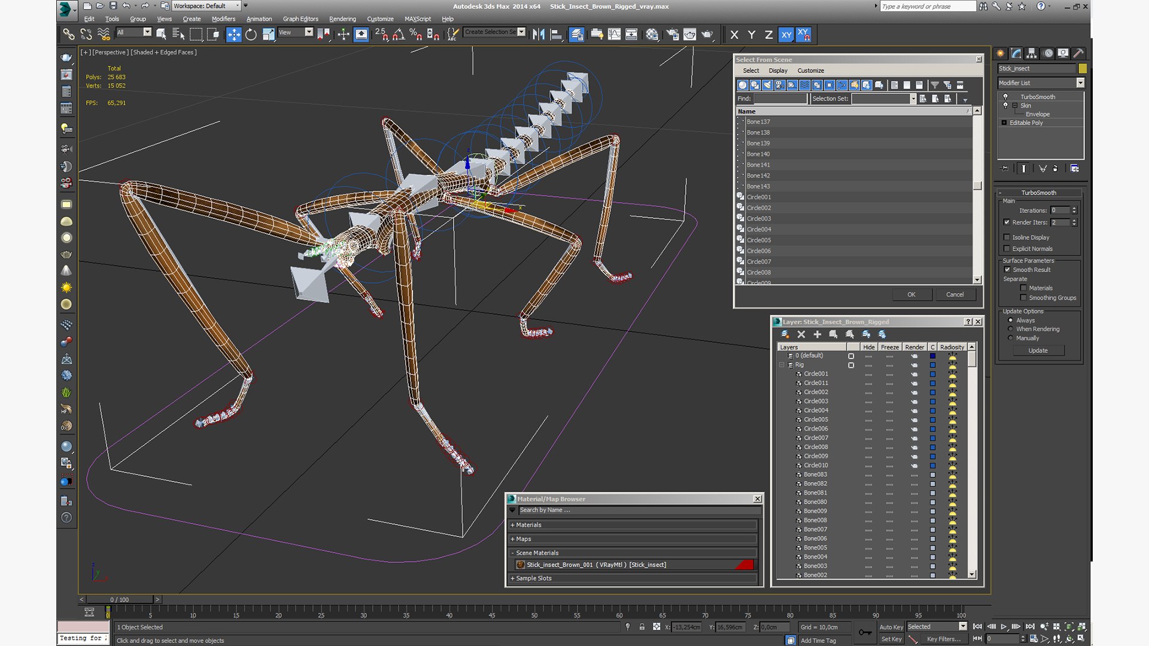Open the Selection Set dropdown in dialog

point(913,99)
